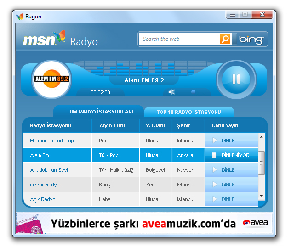Viewport: 291px width, 248px height.
Task: Click the avea logo in the banner
Action: [x=255, y=223]
